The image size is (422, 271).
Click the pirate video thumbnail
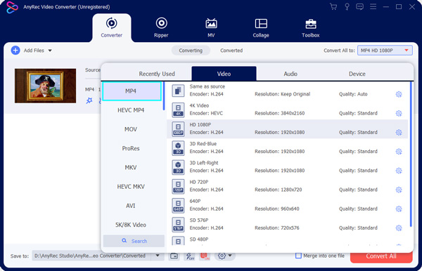[x=45, y=86]
